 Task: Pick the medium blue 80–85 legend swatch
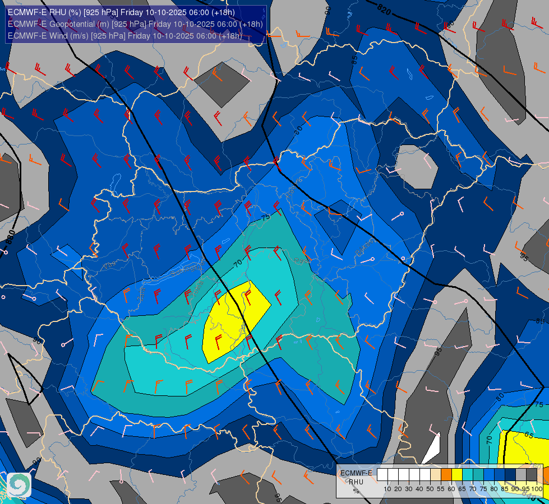point(500,474)
